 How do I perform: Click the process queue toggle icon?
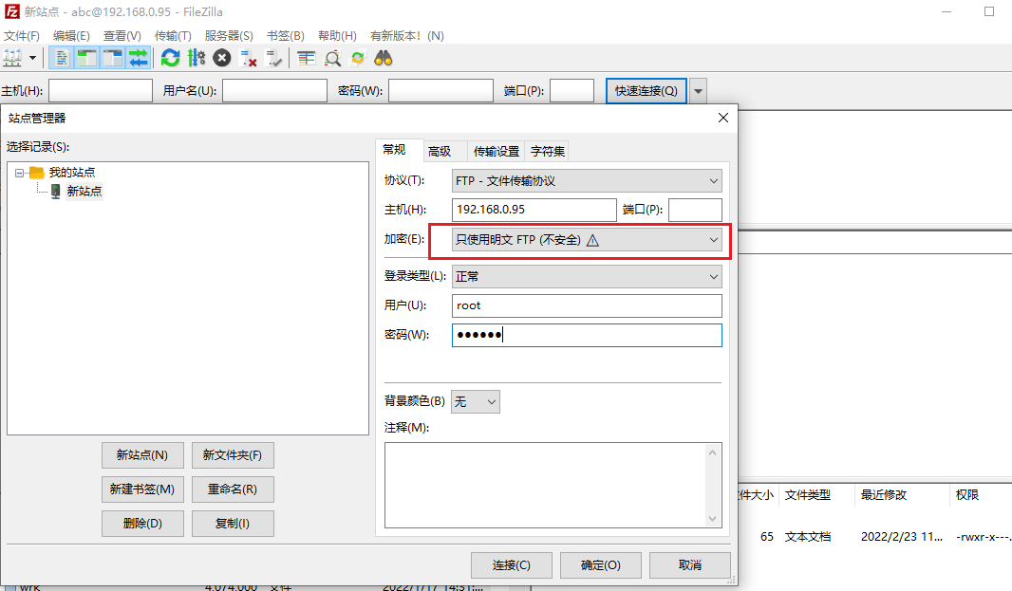tap(197, 58)
